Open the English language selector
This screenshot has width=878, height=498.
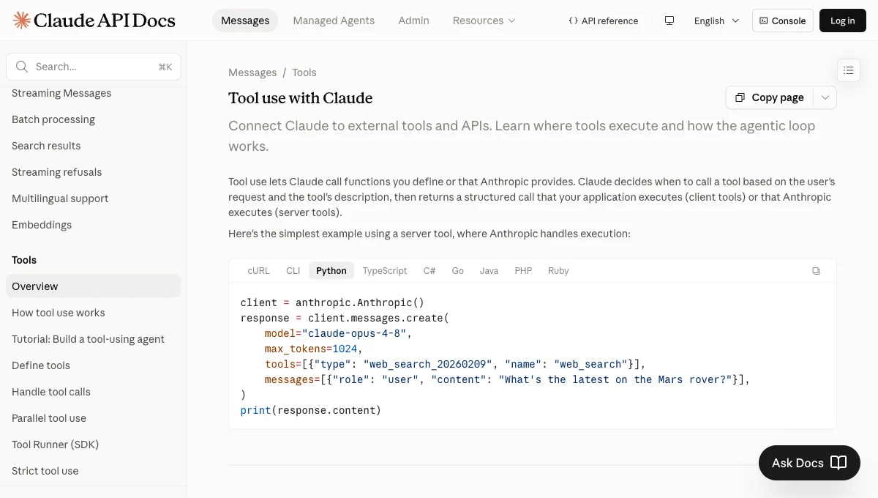coord(716,21)
